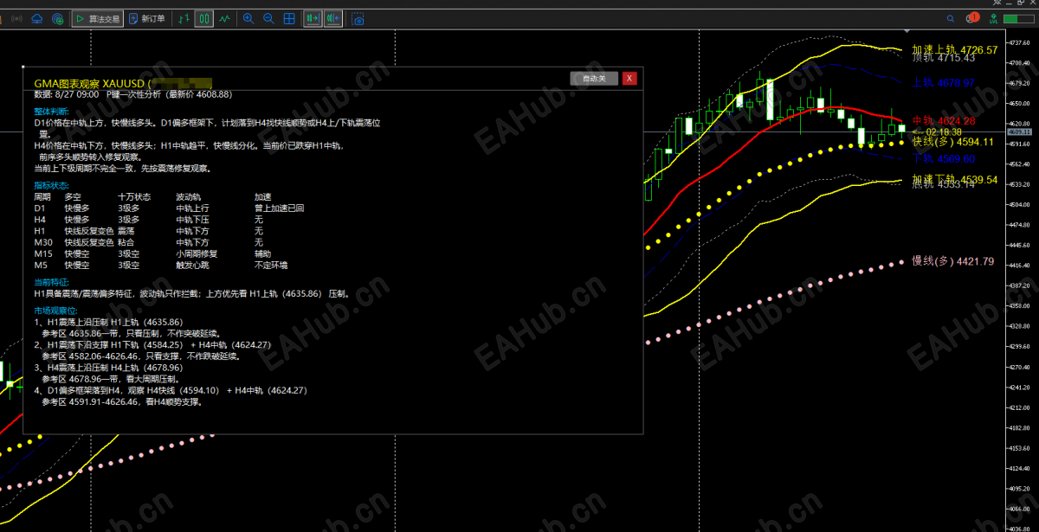Image resolution: width=1039 pixels, height=532 pixels.
Task: Click the 中轨 4624.28 red chart label
Action: click(x=945, y=120)
